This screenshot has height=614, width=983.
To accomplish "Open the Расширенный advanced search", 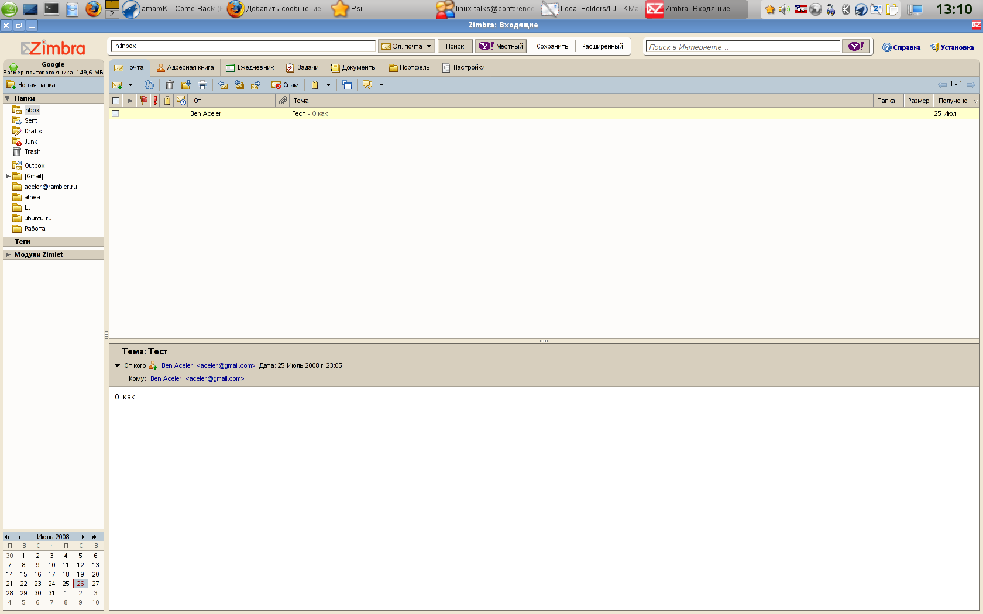I will tap(603, 46).
